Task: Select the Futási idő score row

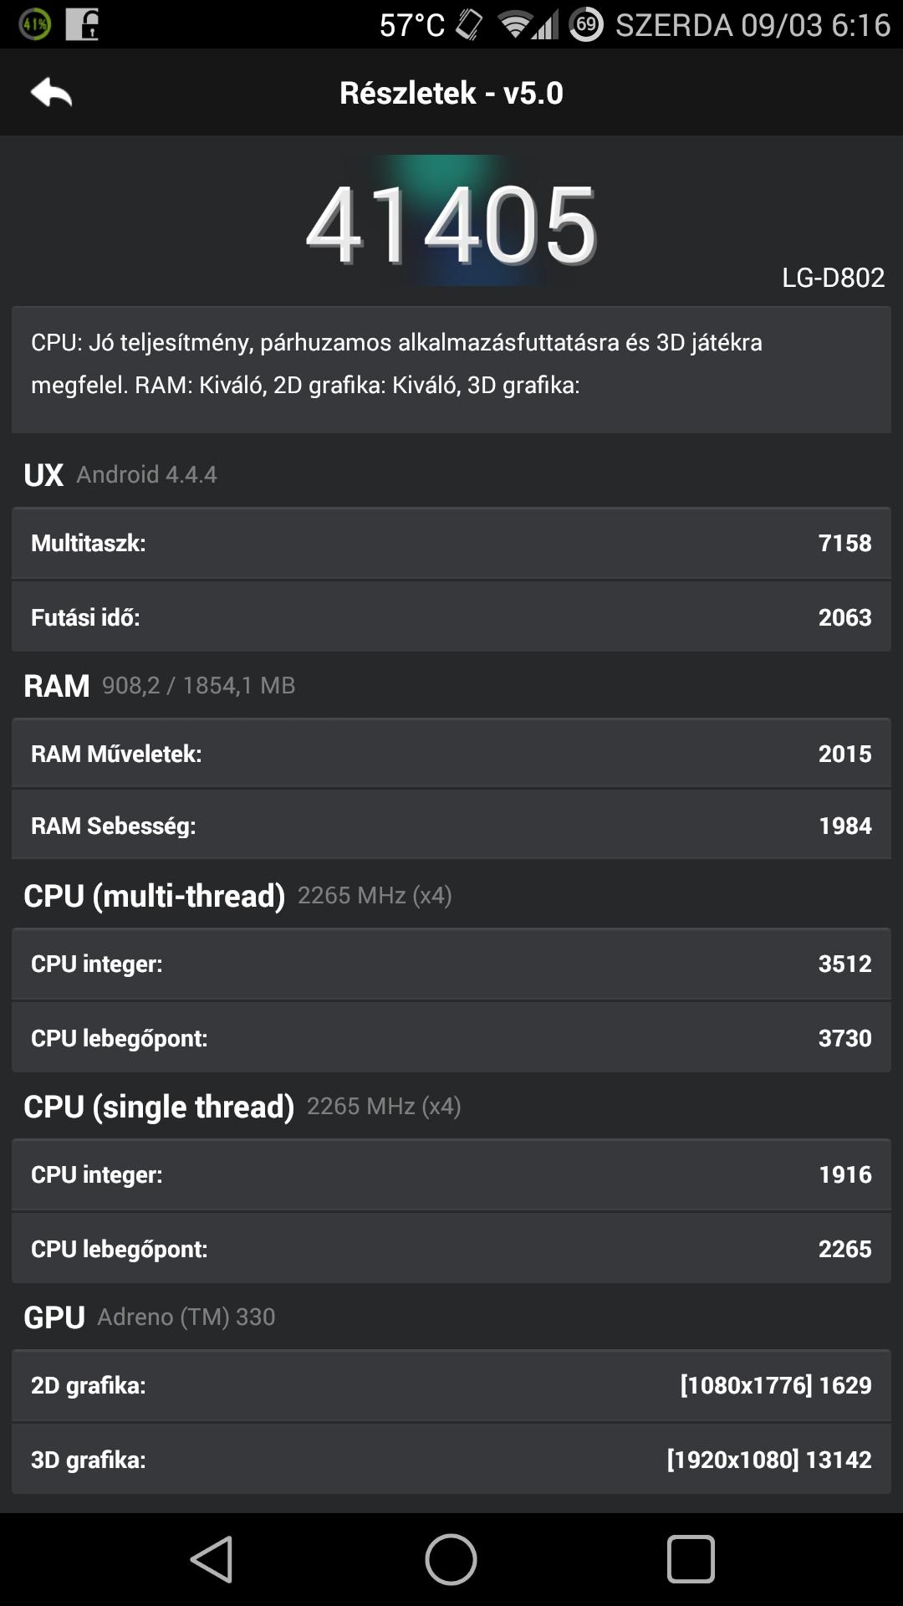Action: coord(451,617)
